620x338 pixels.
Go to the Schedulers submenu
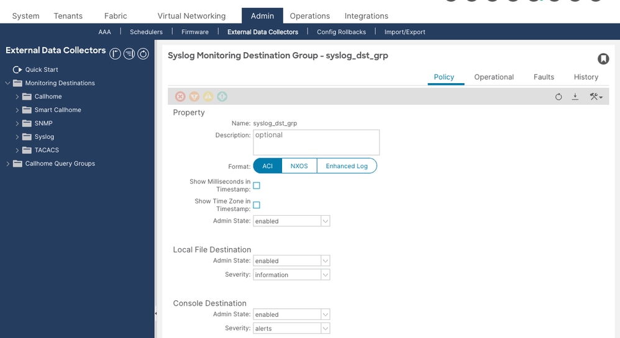[146, 32]
